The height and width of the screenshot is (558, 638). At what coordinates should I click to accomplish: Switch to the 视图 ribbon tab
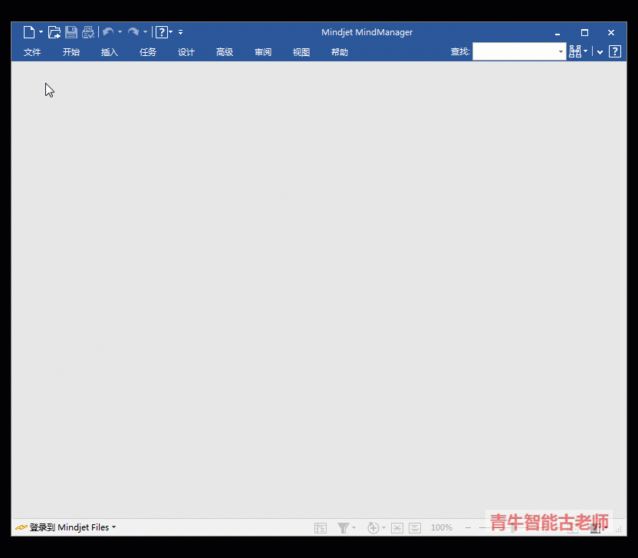(301, 52)
